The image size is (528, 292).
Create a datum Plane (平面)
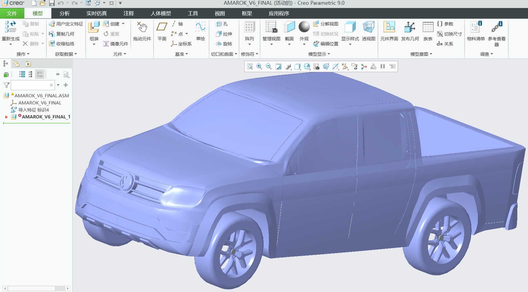coord(162,31)
